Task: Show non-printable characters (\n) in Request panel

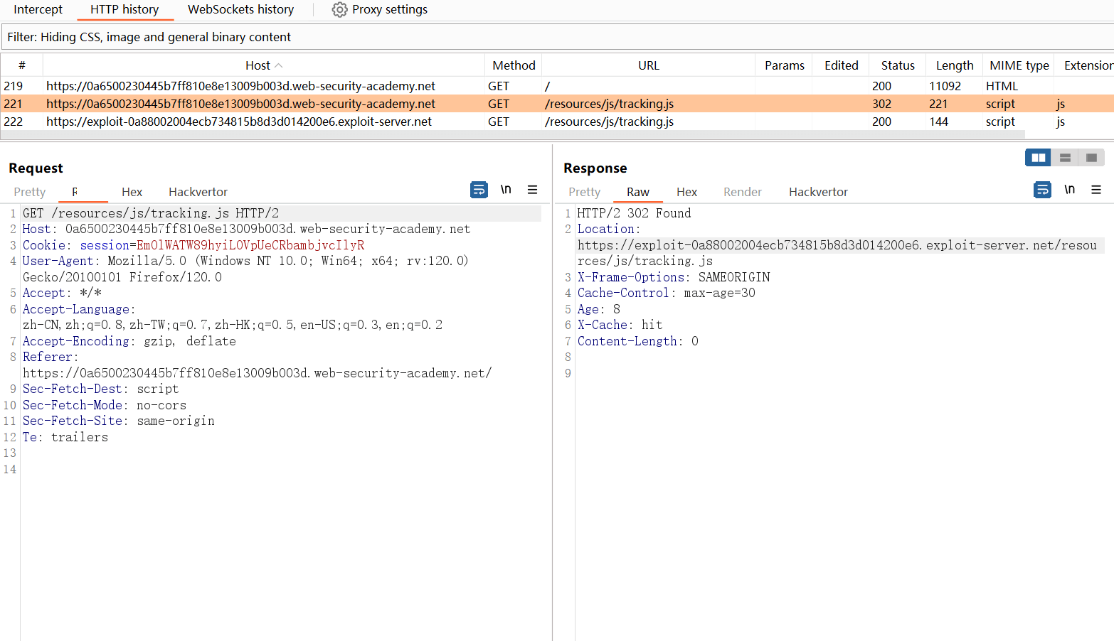Action: [x=506, y=190]
